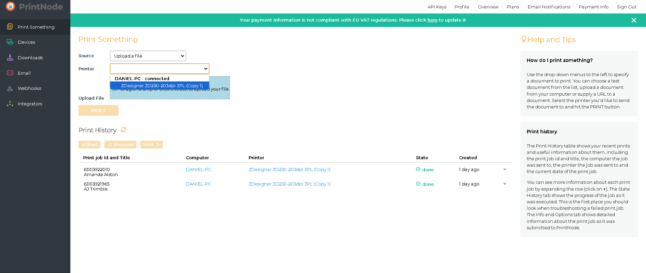The image size is (646, 273).
Task: Open the Source dropdown
Action: pos(148,56)
